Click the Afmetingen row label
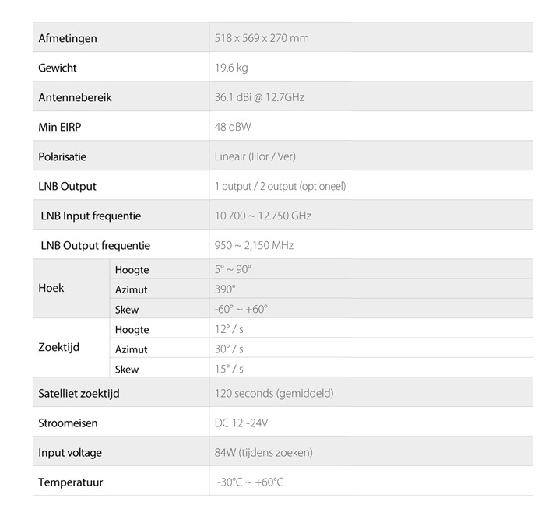The width and height of the screenshot is (545, 519). pyautogui.click(x=68, y=38)
